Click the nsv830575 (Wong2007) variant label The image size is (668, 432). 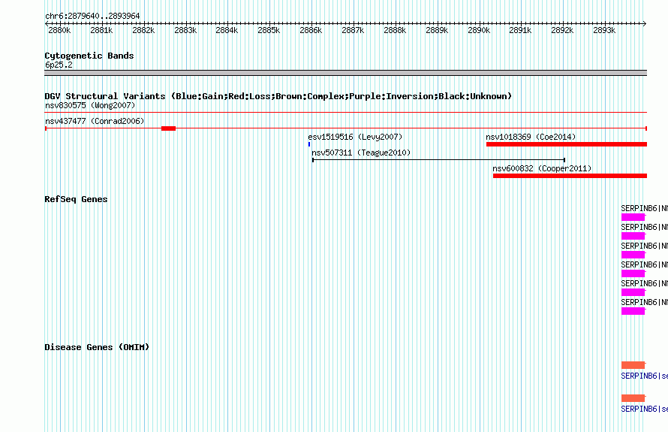pos(90,105)
